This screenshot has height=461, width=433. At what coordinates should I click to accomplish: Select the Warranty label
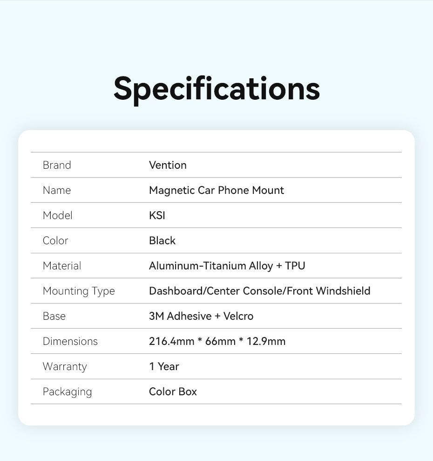click(65, 366)
